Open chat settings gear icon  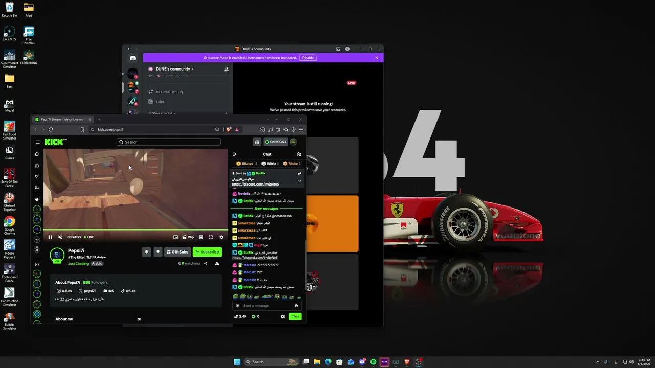pos(282,317)
